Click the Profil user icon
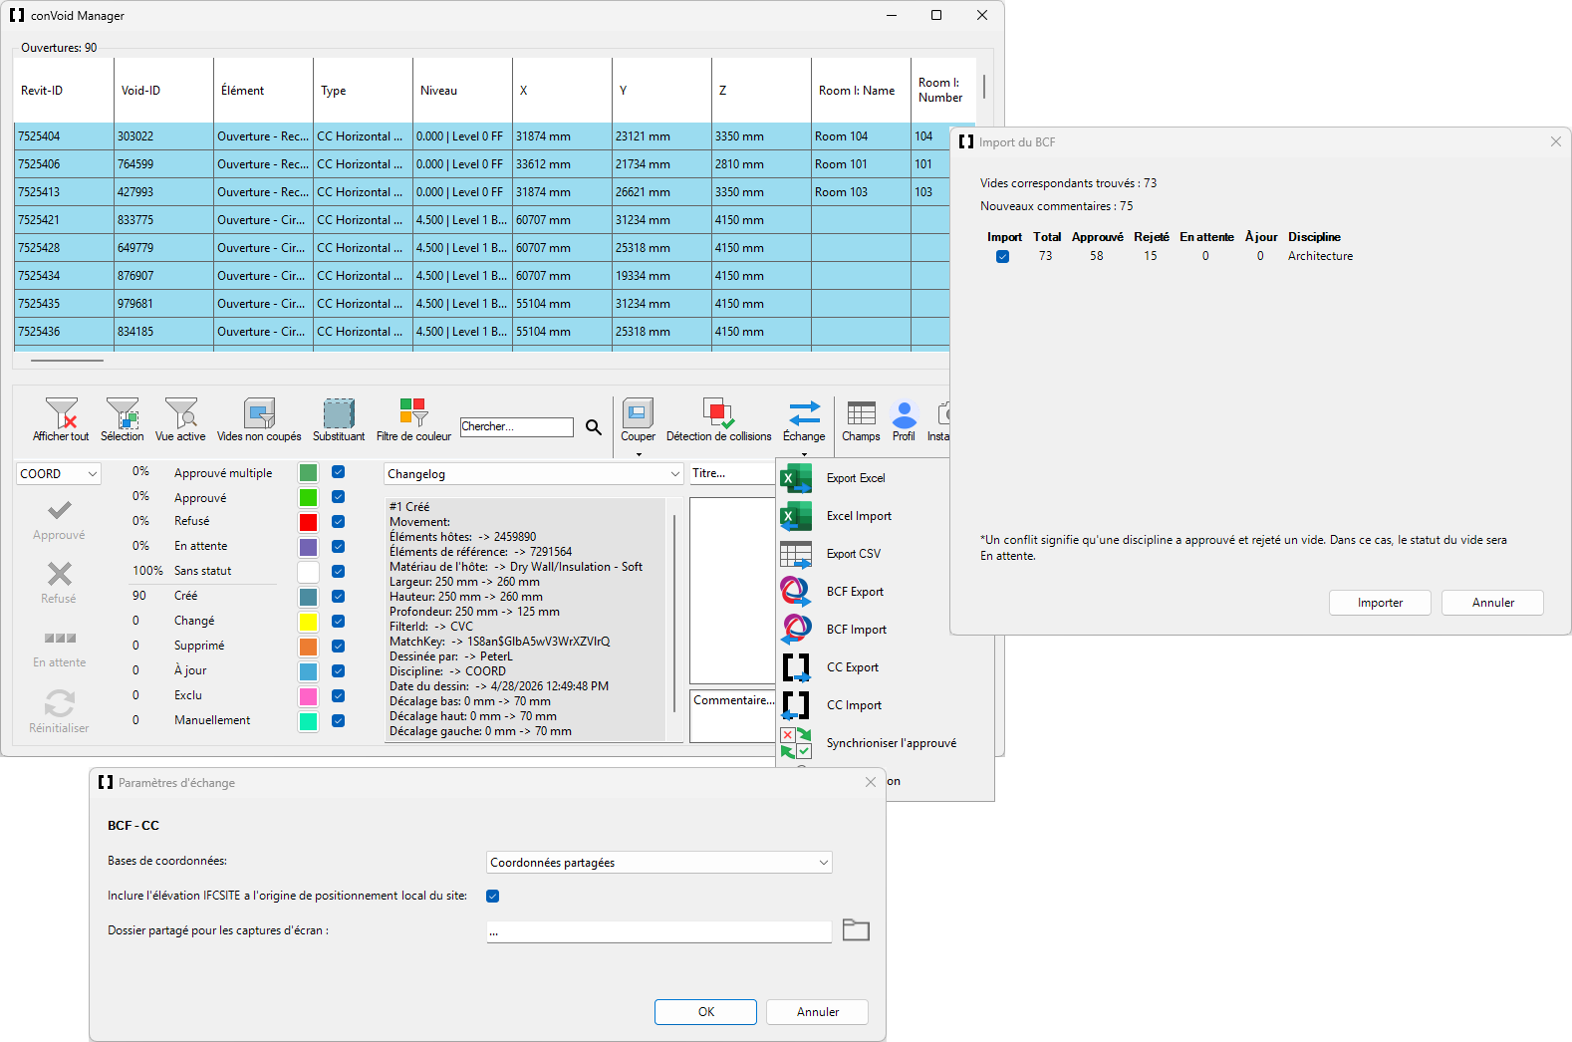1572x1042 pixels. (904, 413)
